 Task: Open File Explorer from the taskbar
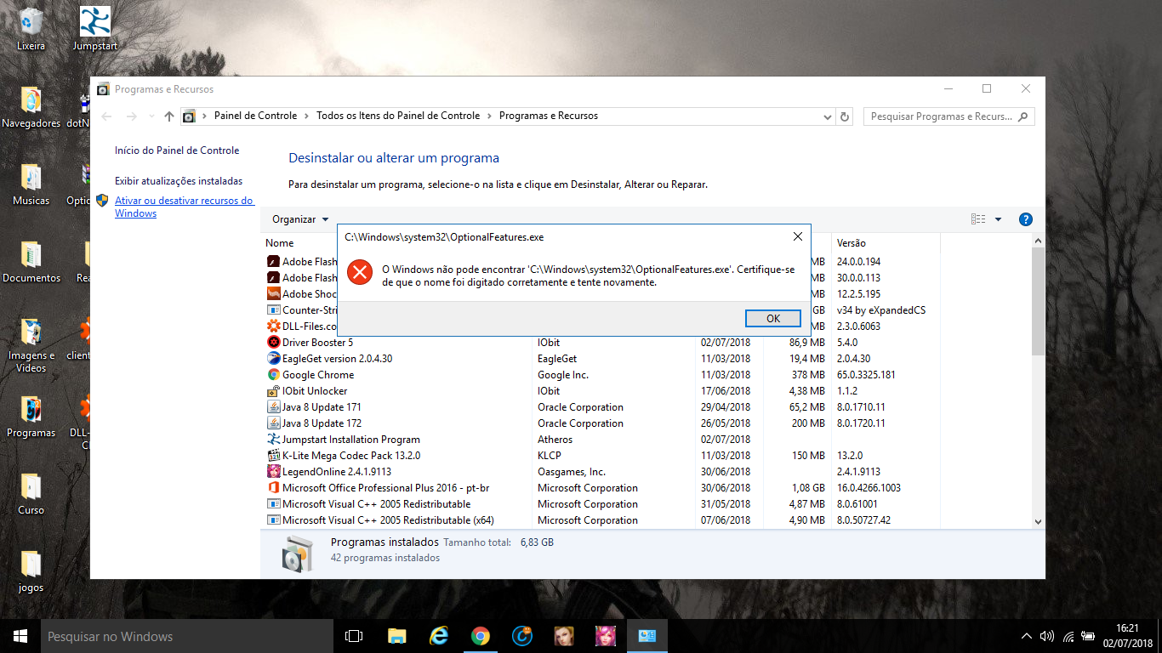396,636
